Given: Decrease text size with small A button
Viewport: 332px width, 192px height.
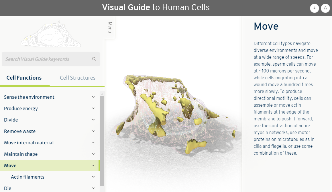Looking at the screenshot, I should [314, 8].
